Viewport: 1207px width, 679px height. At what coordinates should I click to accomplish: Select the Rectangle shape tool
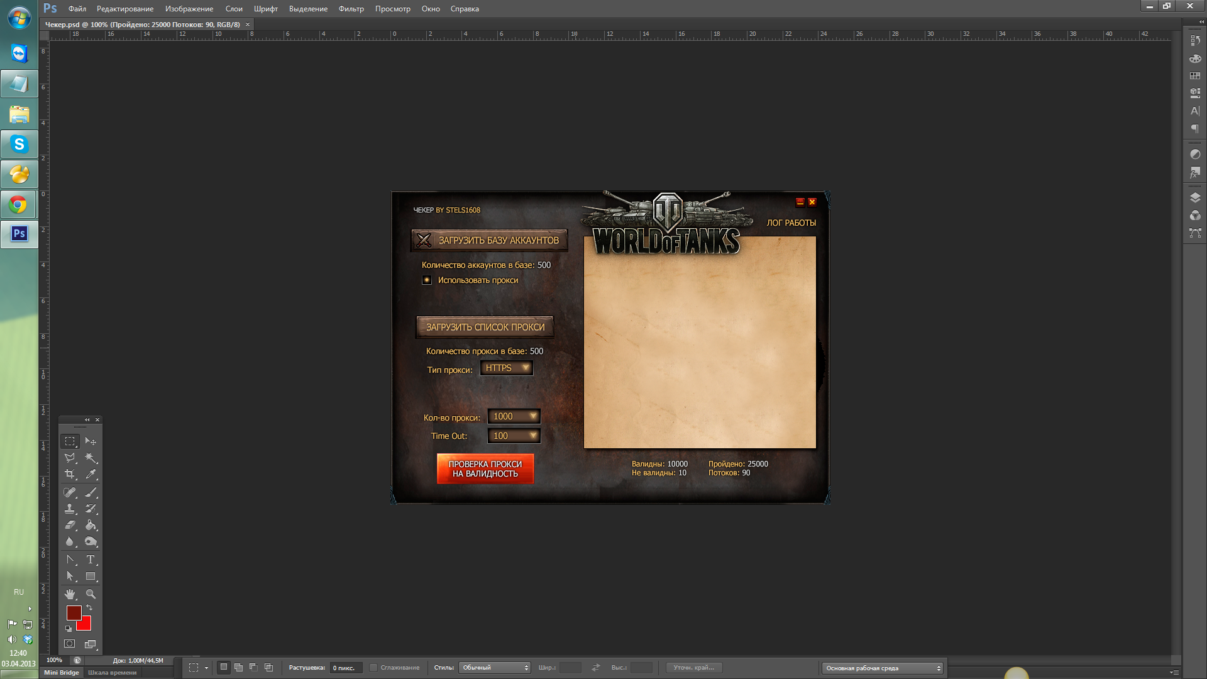click(x=91, y=576)
